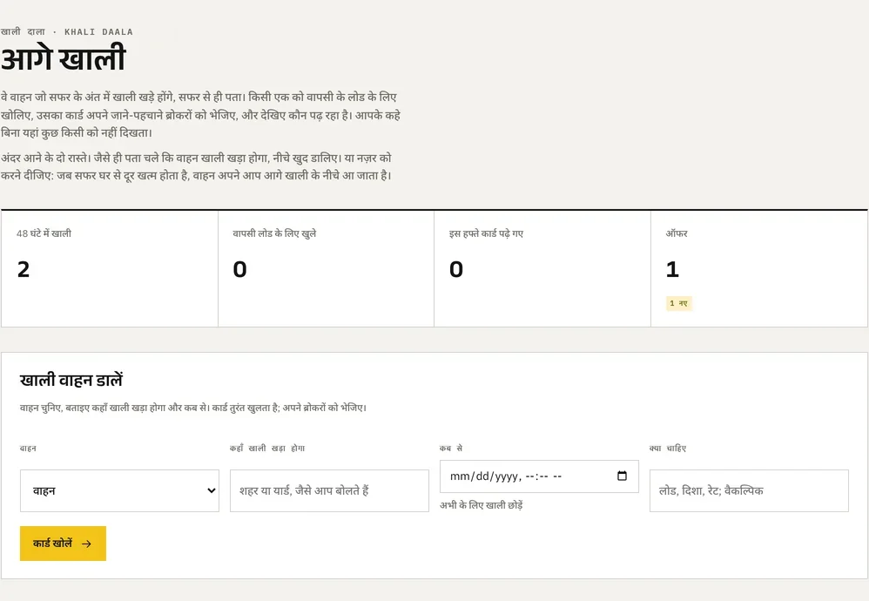Click the लोड, दिशा, रेट optional field

point(749,490)
